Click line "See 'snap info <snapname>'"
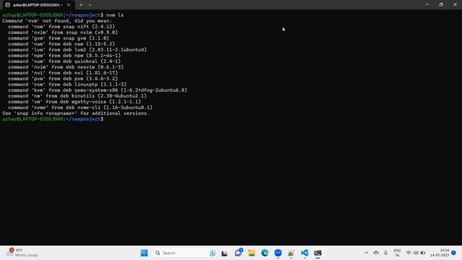 click(76, 113)
